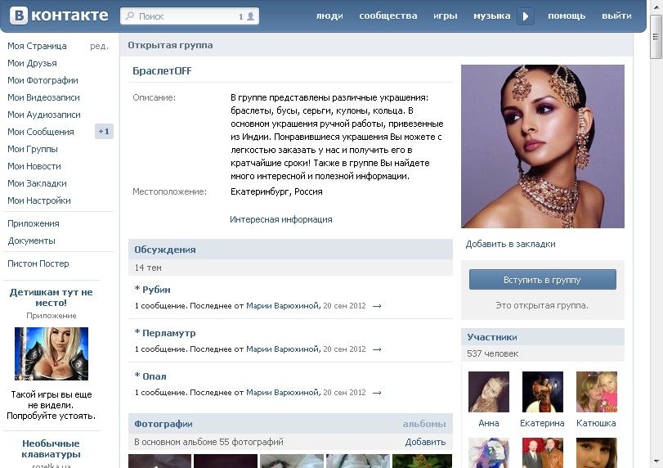Click the Катюшка member name

coord(596,423)
